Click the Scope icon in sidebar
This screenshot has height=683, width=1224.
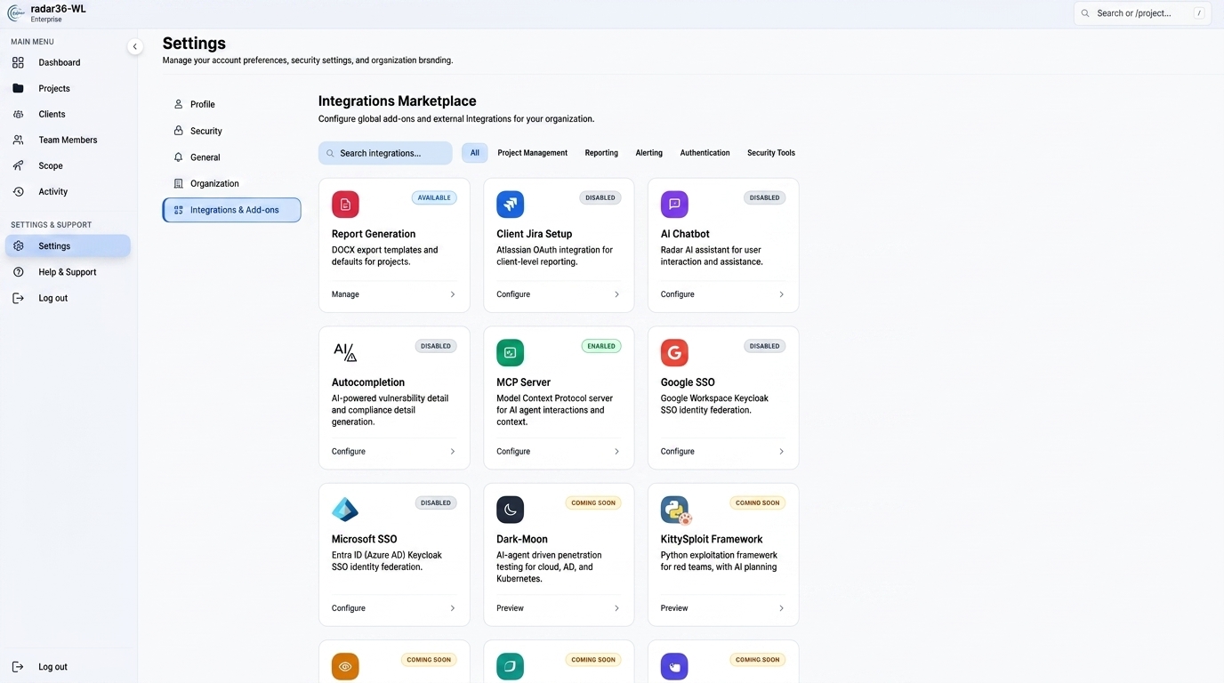(18, 165)
